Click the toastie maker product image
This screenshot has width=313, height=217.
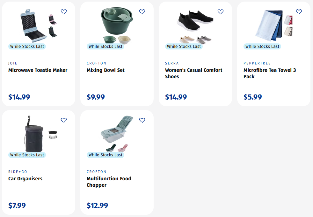coord(34,26)
